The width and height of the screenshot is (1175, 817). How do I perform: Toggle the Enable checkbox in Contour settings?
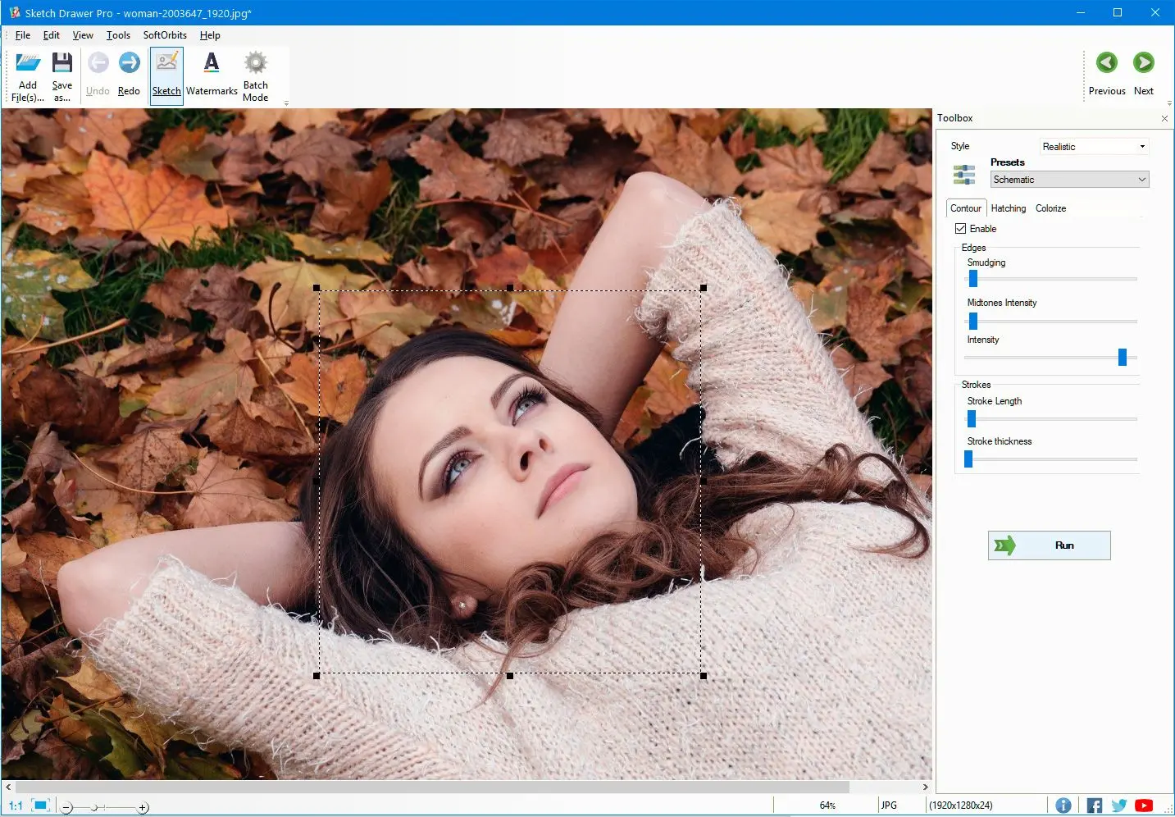coord(961,229)
